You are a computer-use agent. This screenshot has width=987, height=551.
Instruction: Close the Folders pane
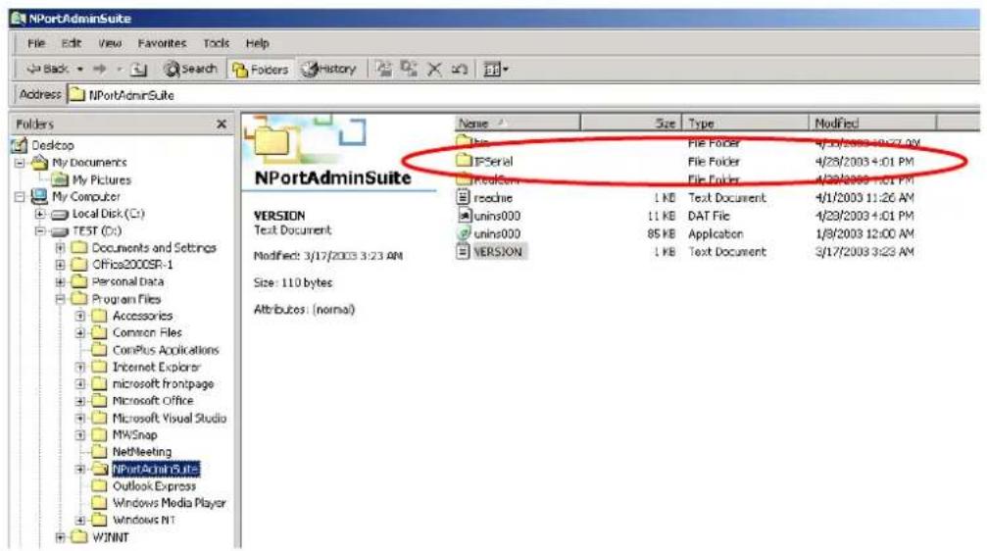click(222, 125)
